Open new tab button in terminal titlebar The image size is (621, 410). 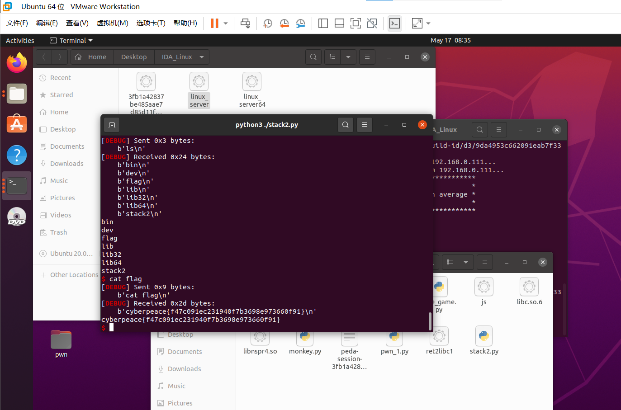[112, 125]
